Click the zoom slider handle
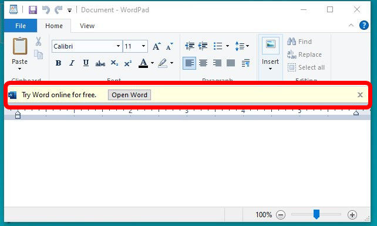 pos(317,214)
